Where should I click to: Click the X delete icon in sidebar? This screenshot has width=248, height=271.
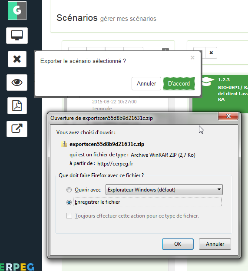click(x=17, y=59)
